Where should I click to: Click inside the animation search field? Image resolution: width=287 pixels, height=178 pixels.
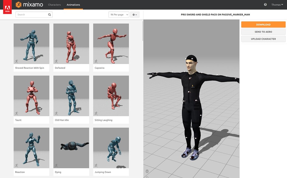pyautogui.click(x=31, y=14)
